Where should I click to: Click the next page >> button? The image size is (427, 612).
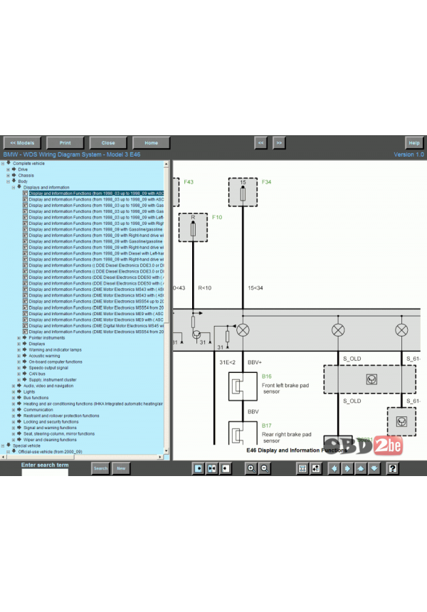coord(279,143)
